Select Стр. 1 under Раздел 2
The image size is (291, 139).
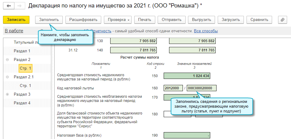pyautogui.click(x=26, y=68)
